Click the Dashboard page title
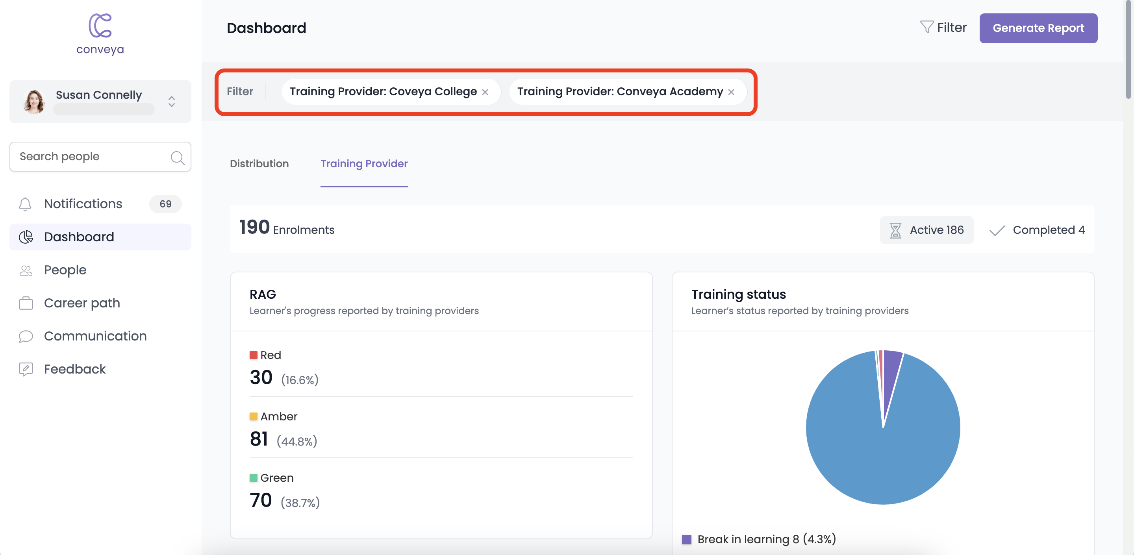Viewport: 1134px width, 555px height. pyautogui.click(x=266, y=28)
